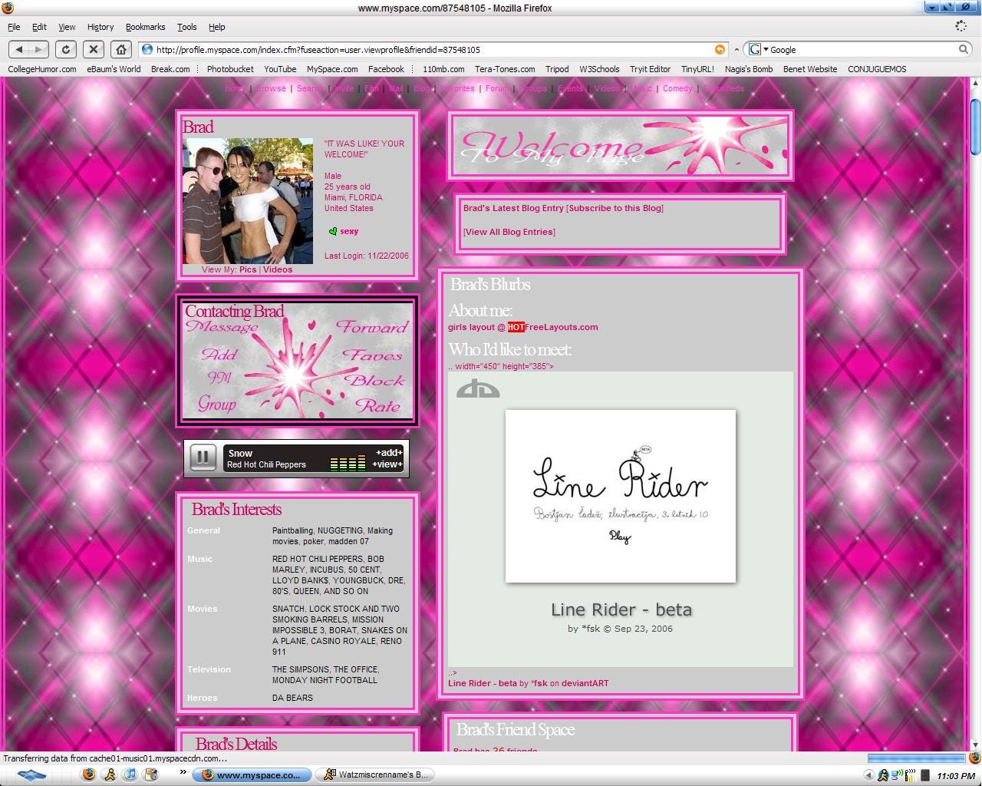Reload the page with the refresh button
The height and width of the screenshot is (786, 982).
coord(66,49)
